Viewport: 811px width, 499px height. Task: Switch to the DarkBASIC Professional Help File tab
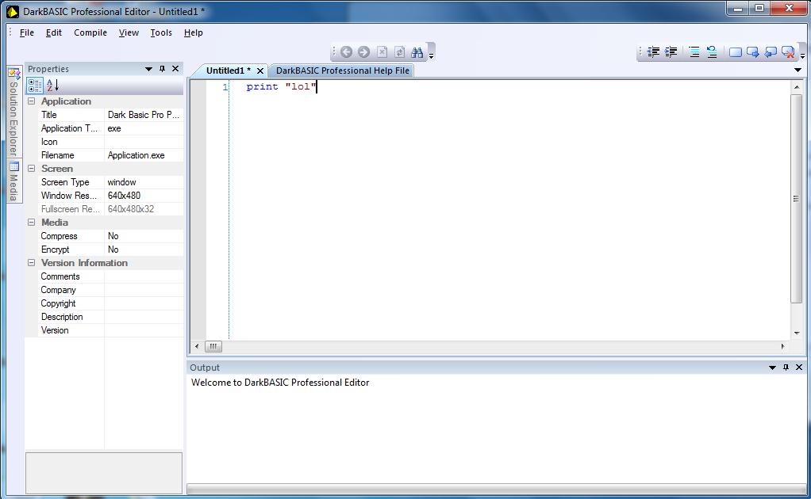342,70
